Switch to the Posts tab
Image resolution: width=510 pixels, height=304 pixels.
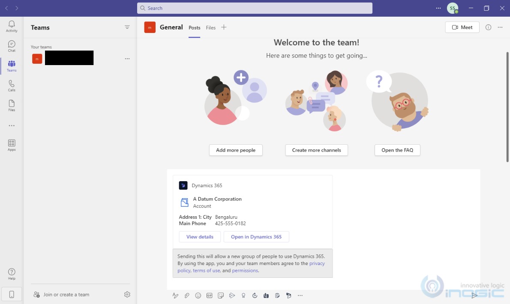(x=194, y=27)
